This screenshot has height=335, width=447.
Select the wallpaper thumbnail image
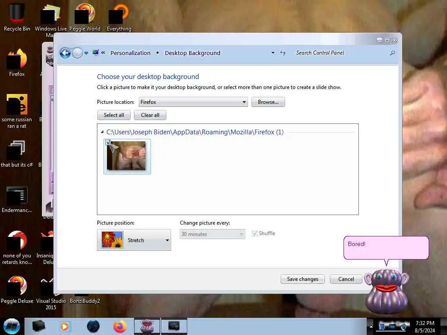[126, 156]
